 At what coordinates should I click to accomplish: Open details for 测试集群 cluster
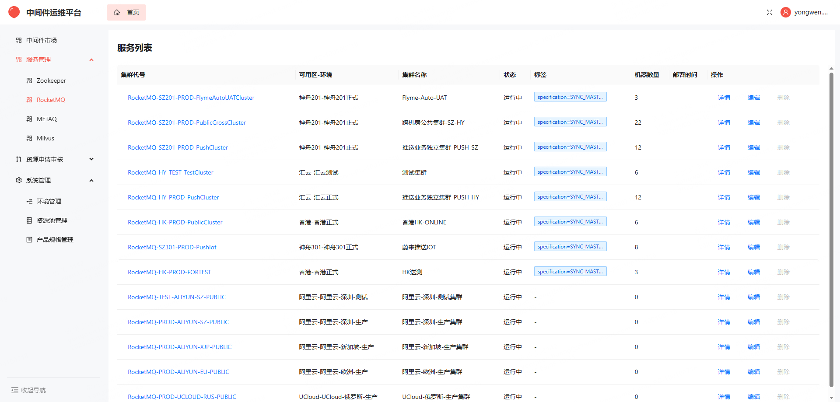(x=724, y=172)
